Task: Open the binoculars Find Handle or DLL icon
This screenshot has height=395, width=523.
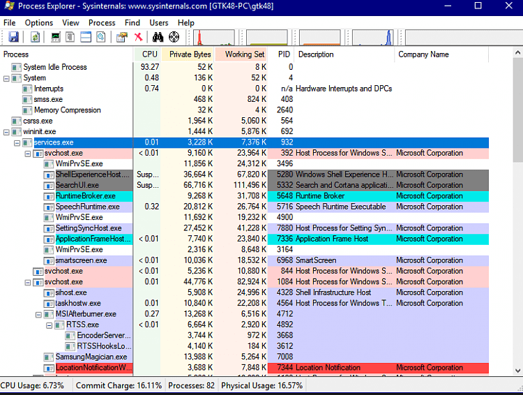Action: click(158, 37)
